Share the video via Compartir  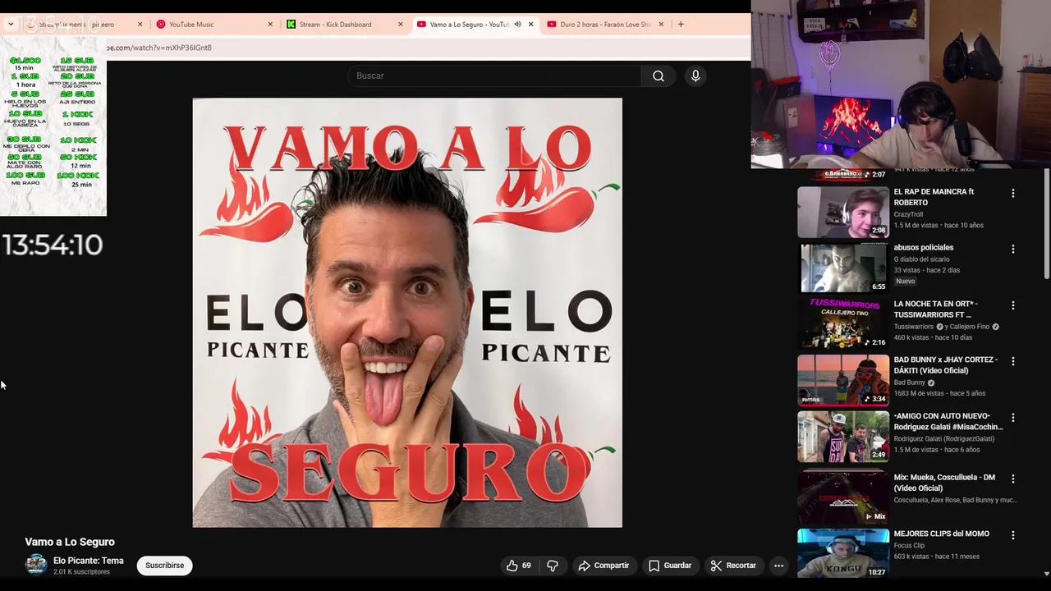604,566
